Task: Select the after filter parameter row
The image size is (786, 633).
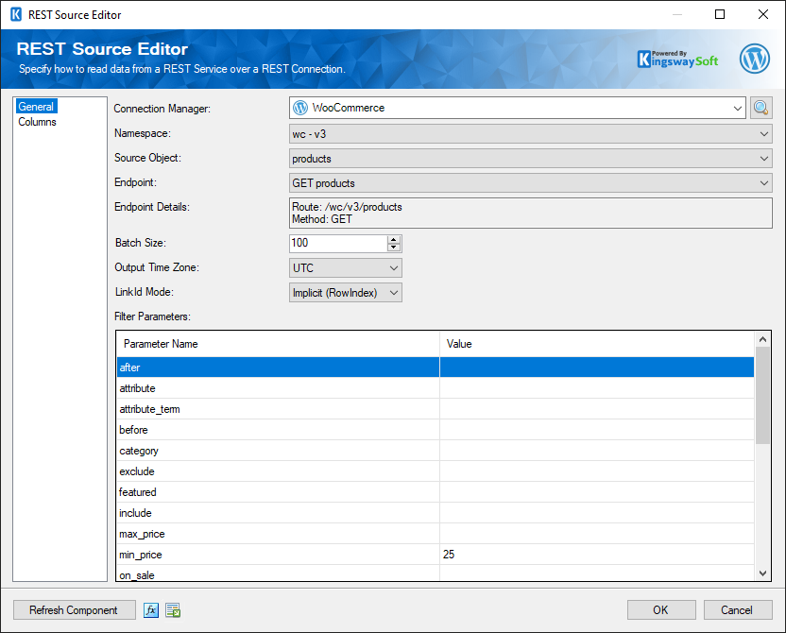Action: point(274,367)
